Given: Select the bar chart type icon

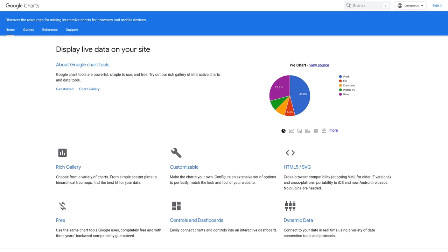Looking at the screenshot, I should pyautogui.click(x=300, y=130).
